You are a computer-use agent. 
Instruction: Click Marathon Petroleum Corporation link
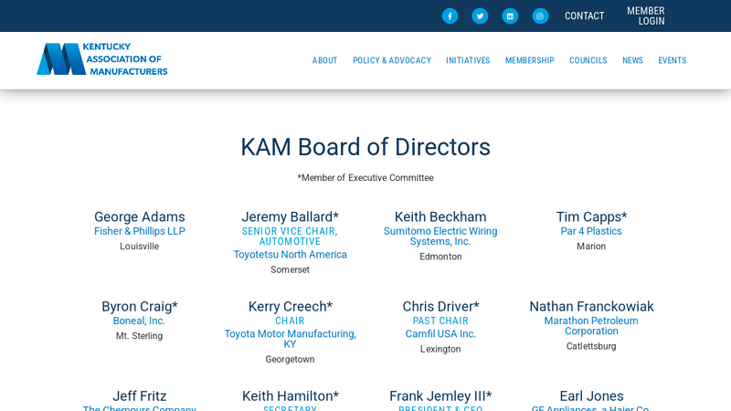click(x=591, y=326)
